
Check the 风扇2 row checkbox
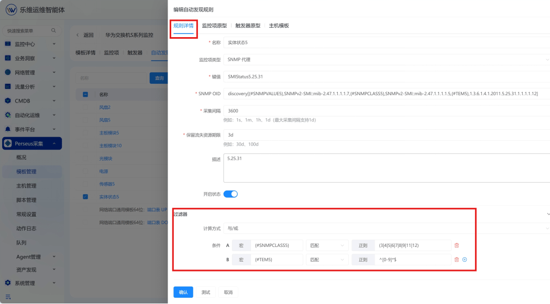[85, 107]
